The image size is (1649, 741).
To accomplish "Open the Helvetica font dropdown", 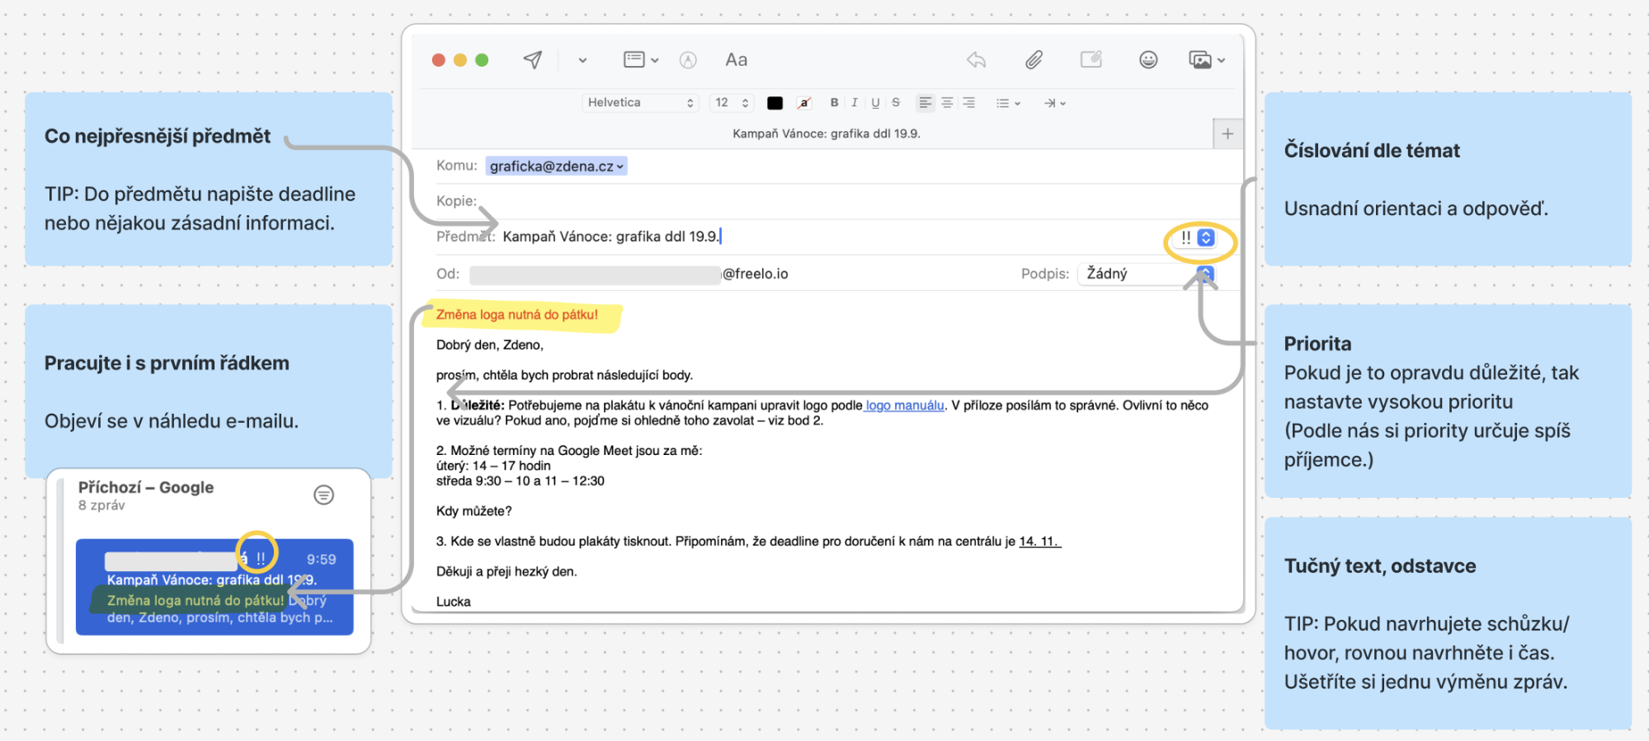I will [640, 103].
